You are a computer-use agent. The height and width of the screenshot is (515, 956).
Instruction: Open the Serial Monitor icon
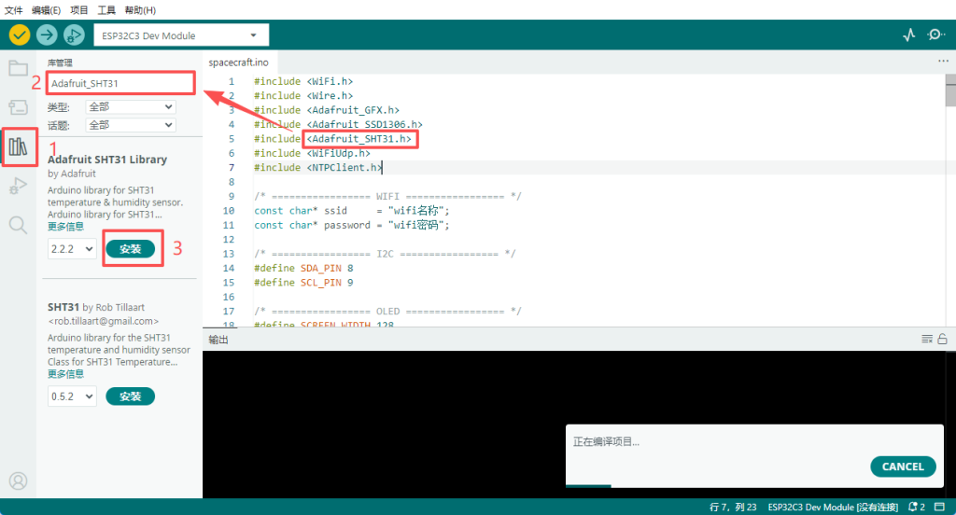click(935, 35)
